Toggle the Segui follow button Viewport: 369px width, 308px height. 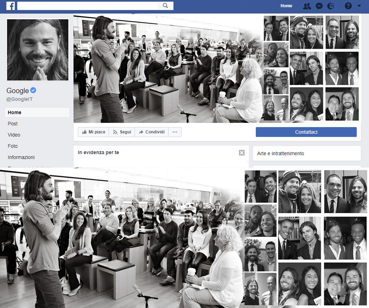click(122, 132)
